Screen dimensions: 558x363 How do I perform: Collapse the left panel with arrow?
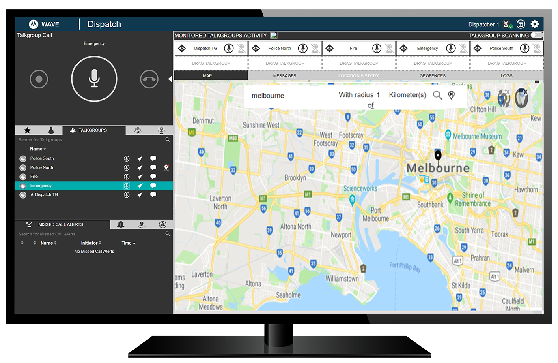pos(170,79)
